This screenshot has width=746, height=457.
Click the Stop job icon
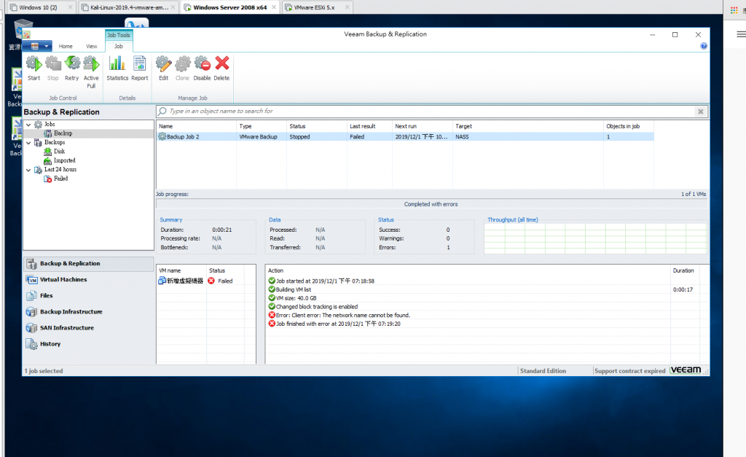(x=52, y=68)
